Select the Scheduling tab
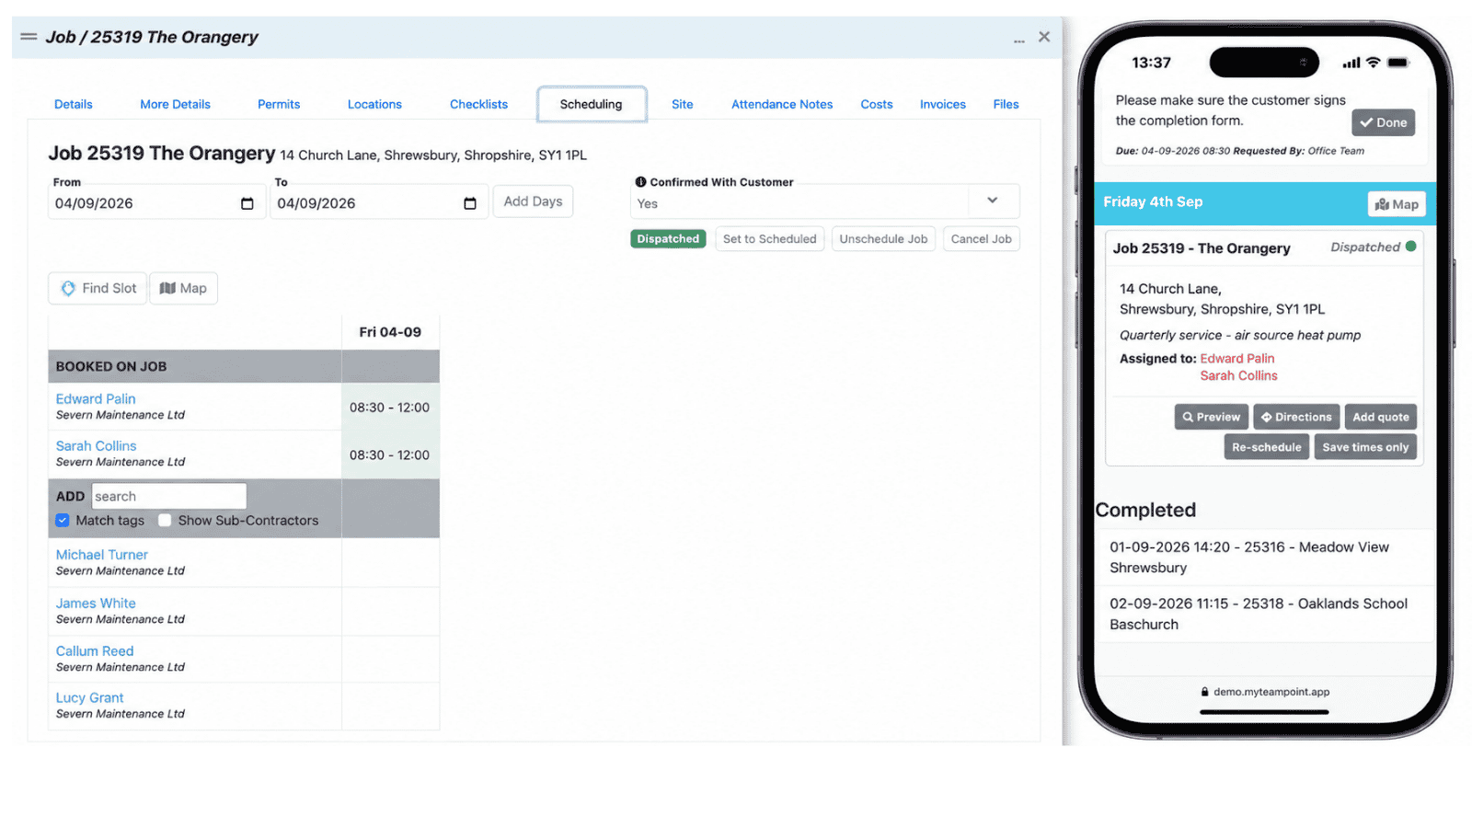The width and height of the screenshot is (1472, 828). [592, 105]
